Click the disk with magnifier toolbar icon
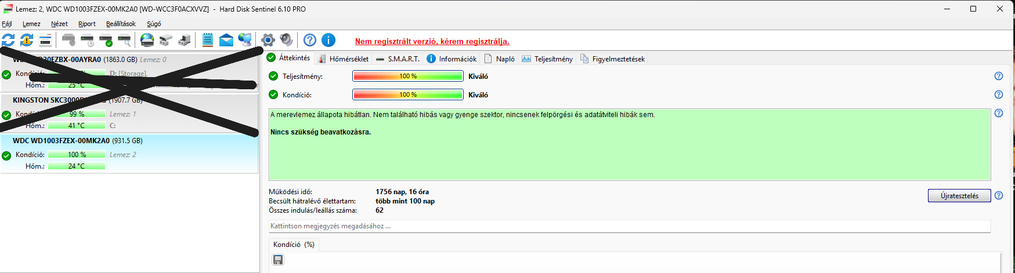The image size is (1015, 273). click(x=124, y=40)
